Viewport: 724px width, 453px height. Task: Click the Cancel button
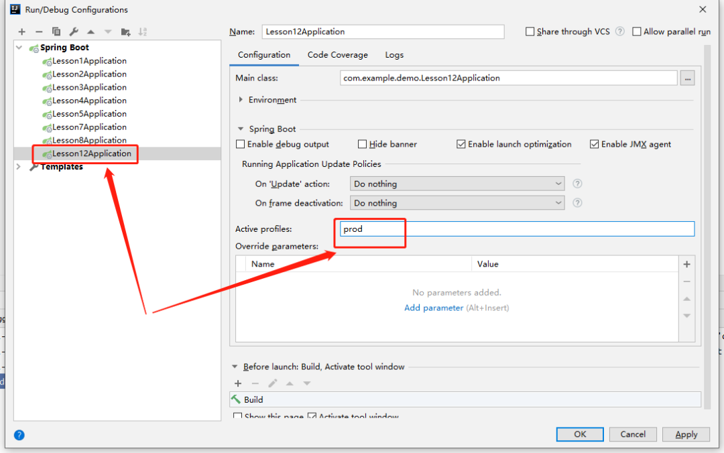pos(633,434)
